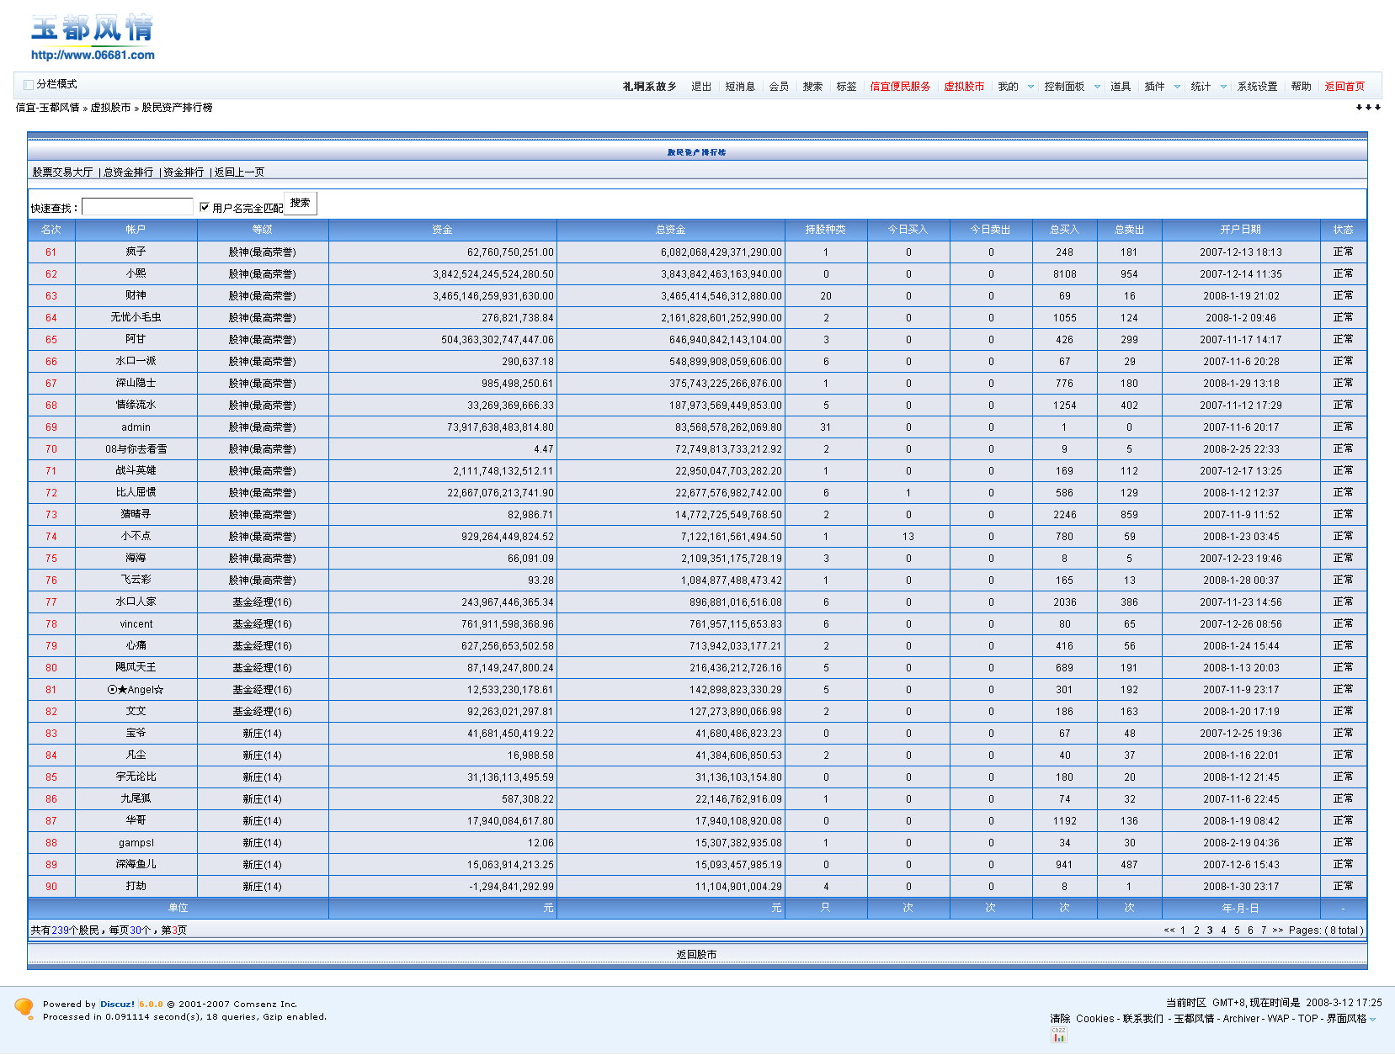Click the 清除 Cookies footer link
The height and width of the screenshot is (1055, 1395).
(1082, 1019)
